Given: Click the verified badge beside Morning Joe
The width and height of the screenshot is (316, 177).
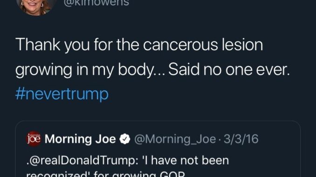Looking at the screenshot, I should 125,139.
